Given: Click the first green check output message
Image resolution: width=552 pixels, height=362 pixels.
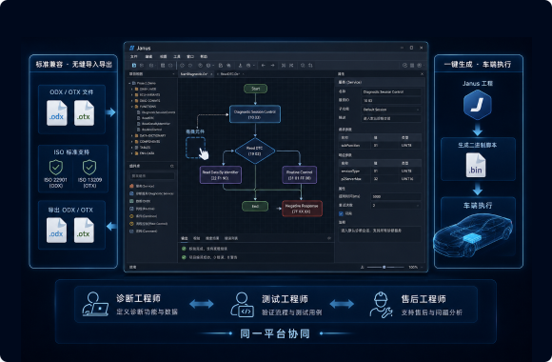Looking at the screenshot, I should tap(205, 249).
